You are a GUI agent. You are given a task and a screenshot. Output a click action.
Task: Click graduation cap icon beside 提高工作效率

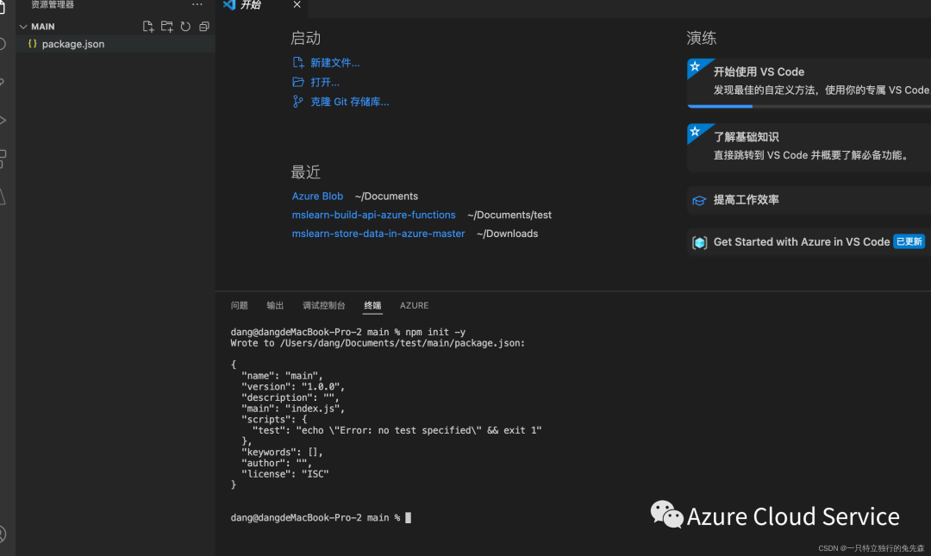point(699,201)
